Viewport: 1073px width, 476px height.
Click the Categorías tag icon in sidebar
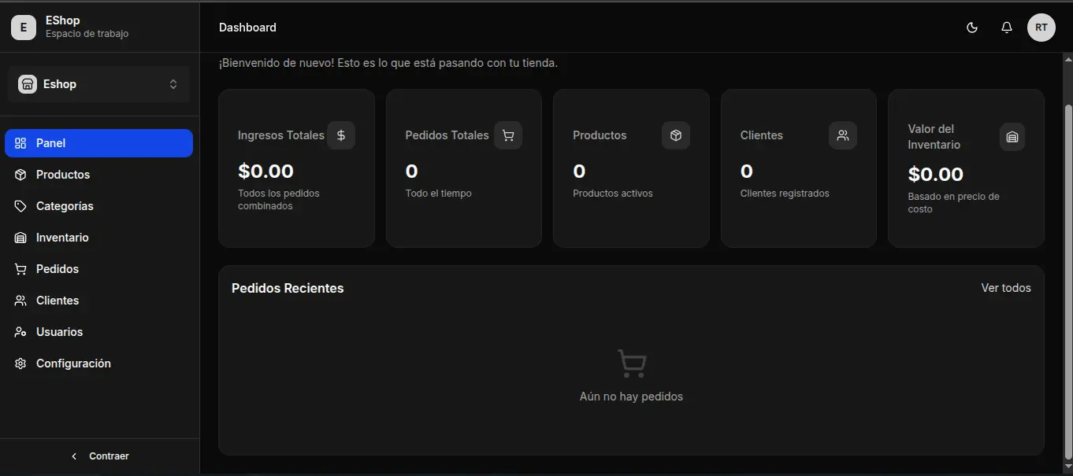(20, 205)
